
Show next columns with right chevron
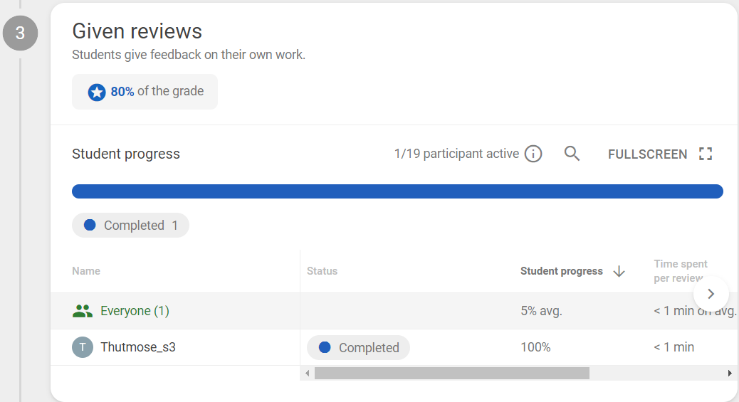click(711, 294)
